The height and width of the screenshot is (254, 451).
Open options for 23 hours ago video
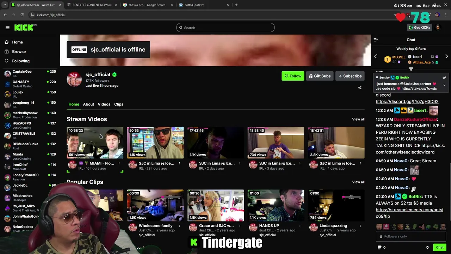pyautogui.click(x=179, y=163)
